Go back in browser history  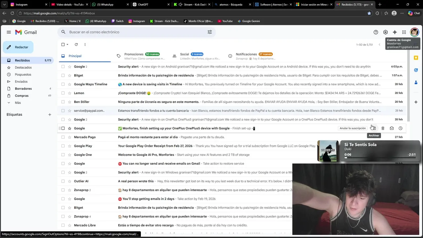point(4,13)
